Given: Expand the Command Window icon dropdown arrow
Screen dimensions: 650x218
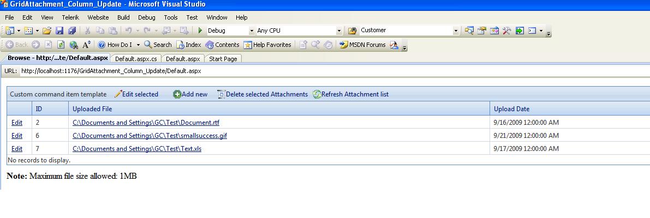Looking at the screenshot, I should [x=541, y=31].
